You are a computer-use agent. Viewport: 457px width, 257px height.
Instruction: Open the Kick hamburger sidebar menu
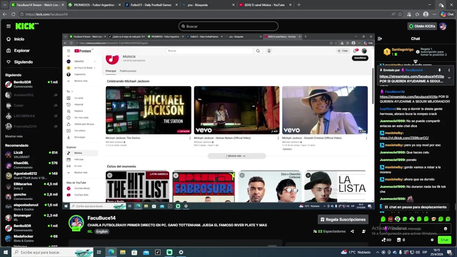(x=8, y=26)
